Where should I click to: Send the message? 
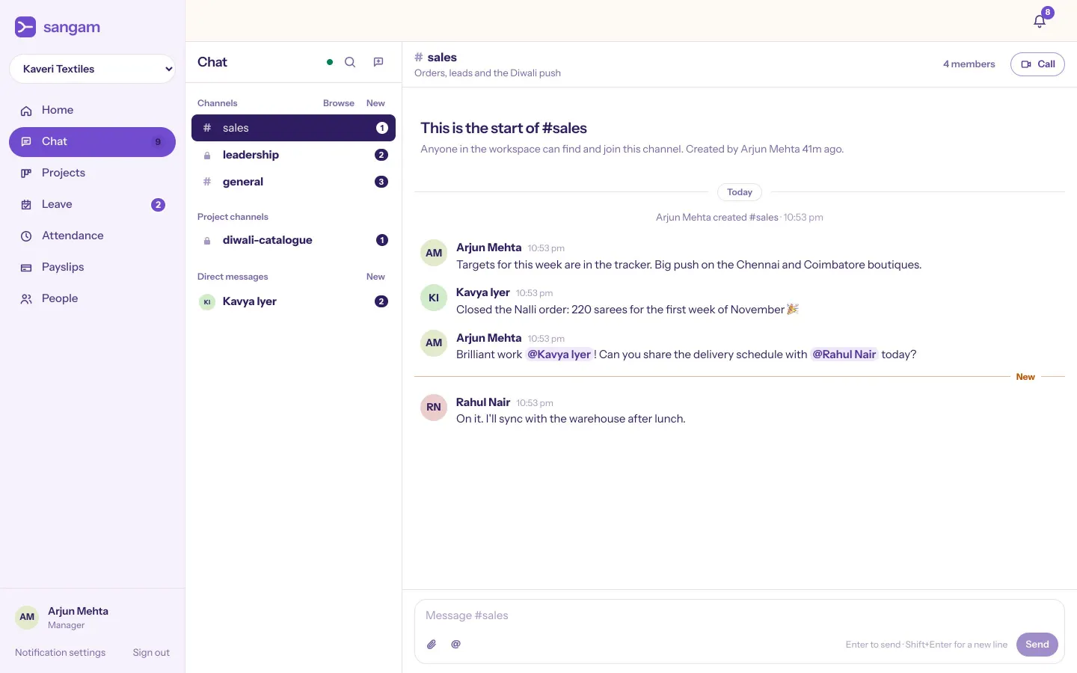tap(1037, 645)
